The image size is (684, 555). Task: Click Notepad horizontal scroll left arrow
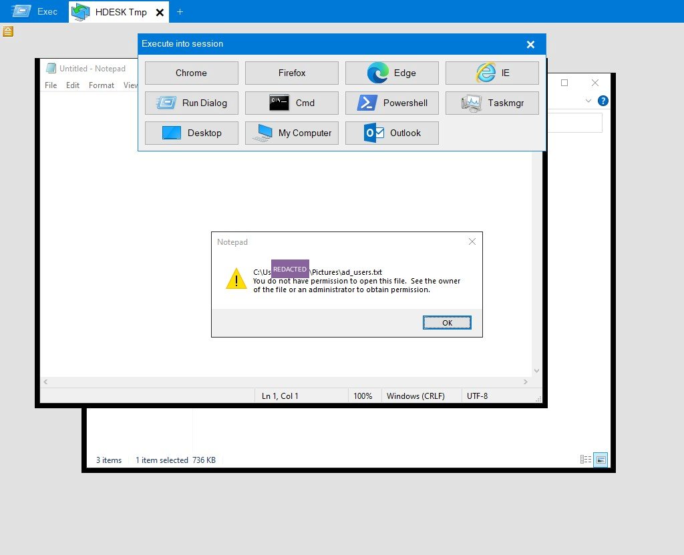pyautogui.click(x=45, y=382)
